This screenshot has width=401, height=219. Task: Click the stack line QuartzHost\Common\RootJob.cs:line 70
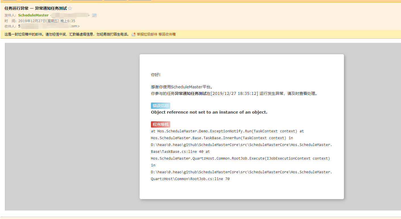(190, 179)
